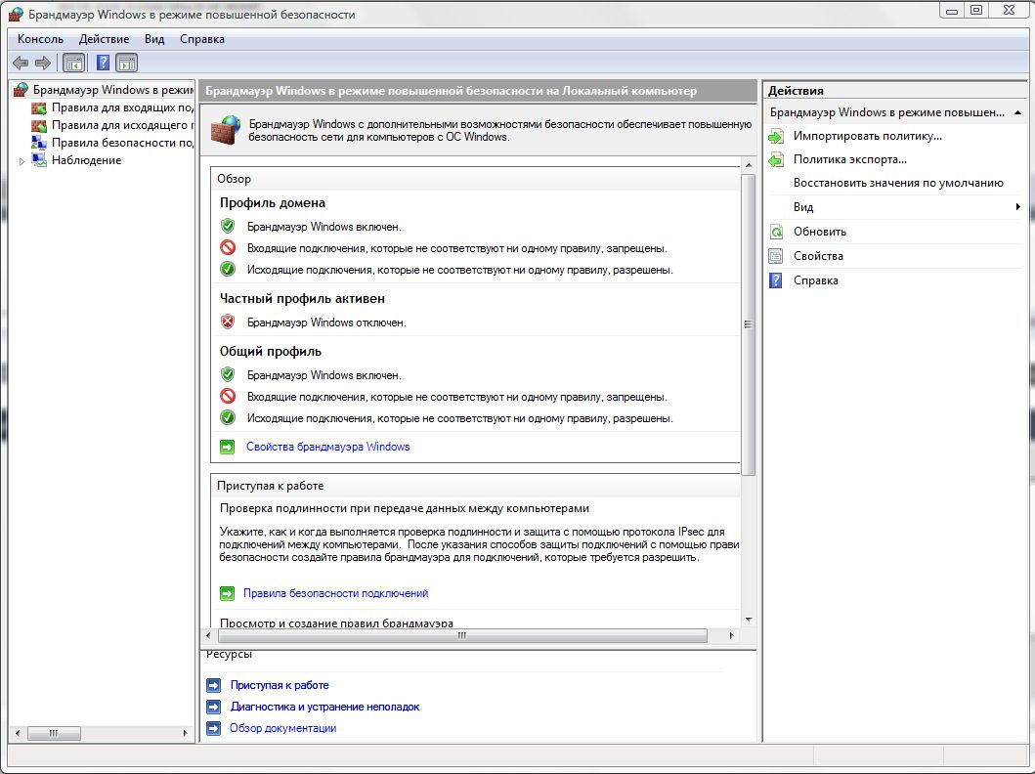
Task: Open the Обзор документации link
Action: 283,728
